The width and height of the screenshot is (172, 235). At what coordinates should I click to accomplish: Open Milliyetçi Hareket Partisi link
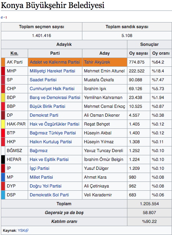point(52,71)
